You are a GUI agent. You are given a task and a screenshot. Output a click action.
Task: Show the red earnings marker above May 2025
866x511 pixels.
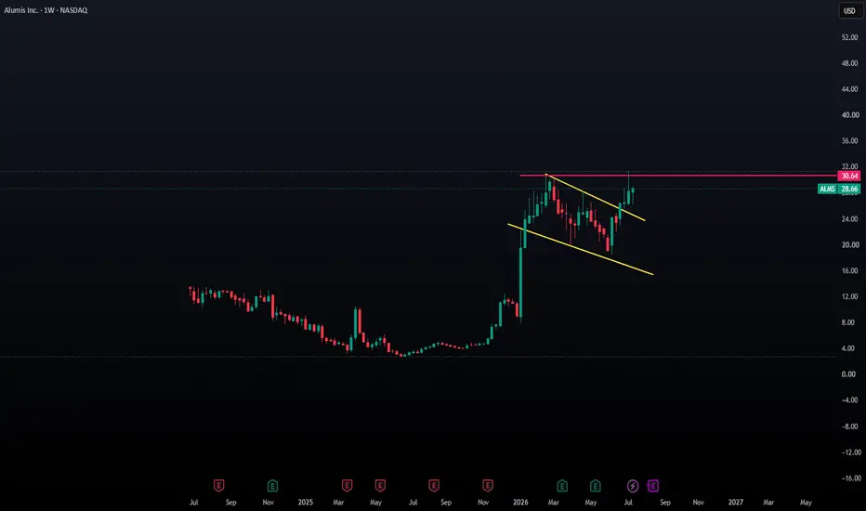[380, 486]
